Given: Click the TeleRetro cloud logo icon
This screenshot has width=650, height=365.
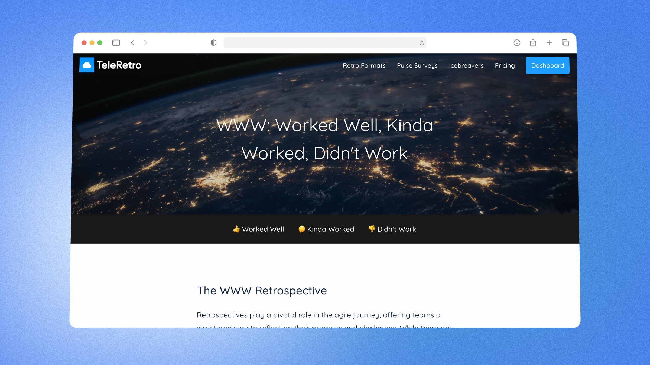Looking at the screenshot, I should click(x=87, y=65).
